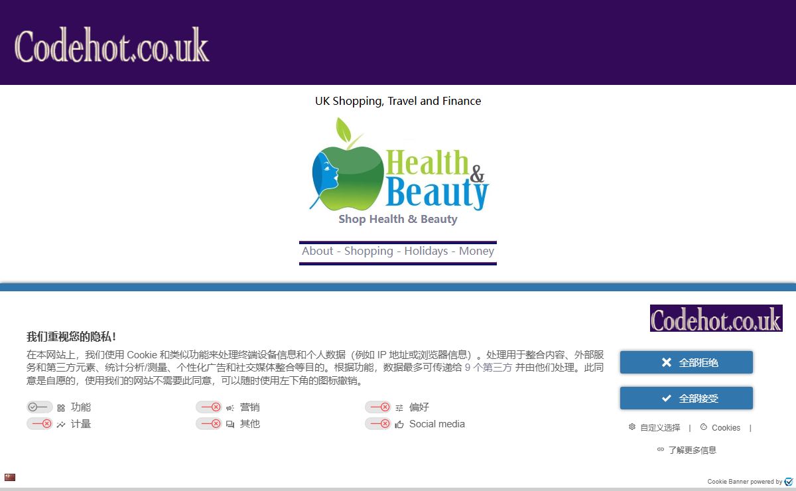Open the Money menu item
The height and width of the screenshot is (491, 796).
point(476,251)
